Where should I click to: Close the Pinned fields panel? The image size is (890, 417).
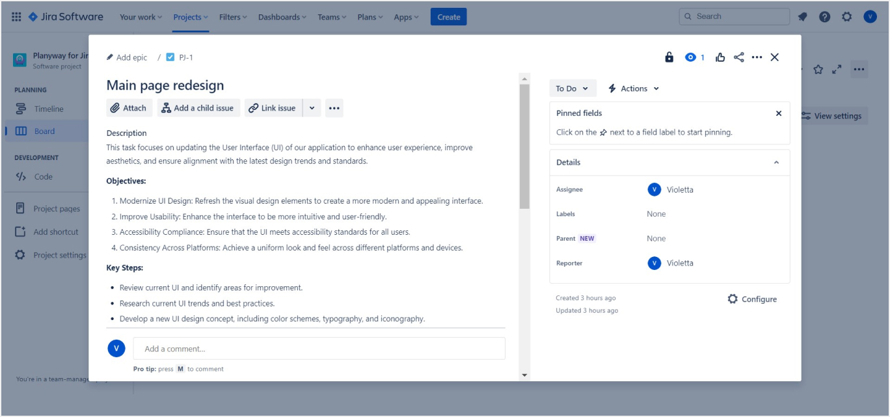(778, 113)
